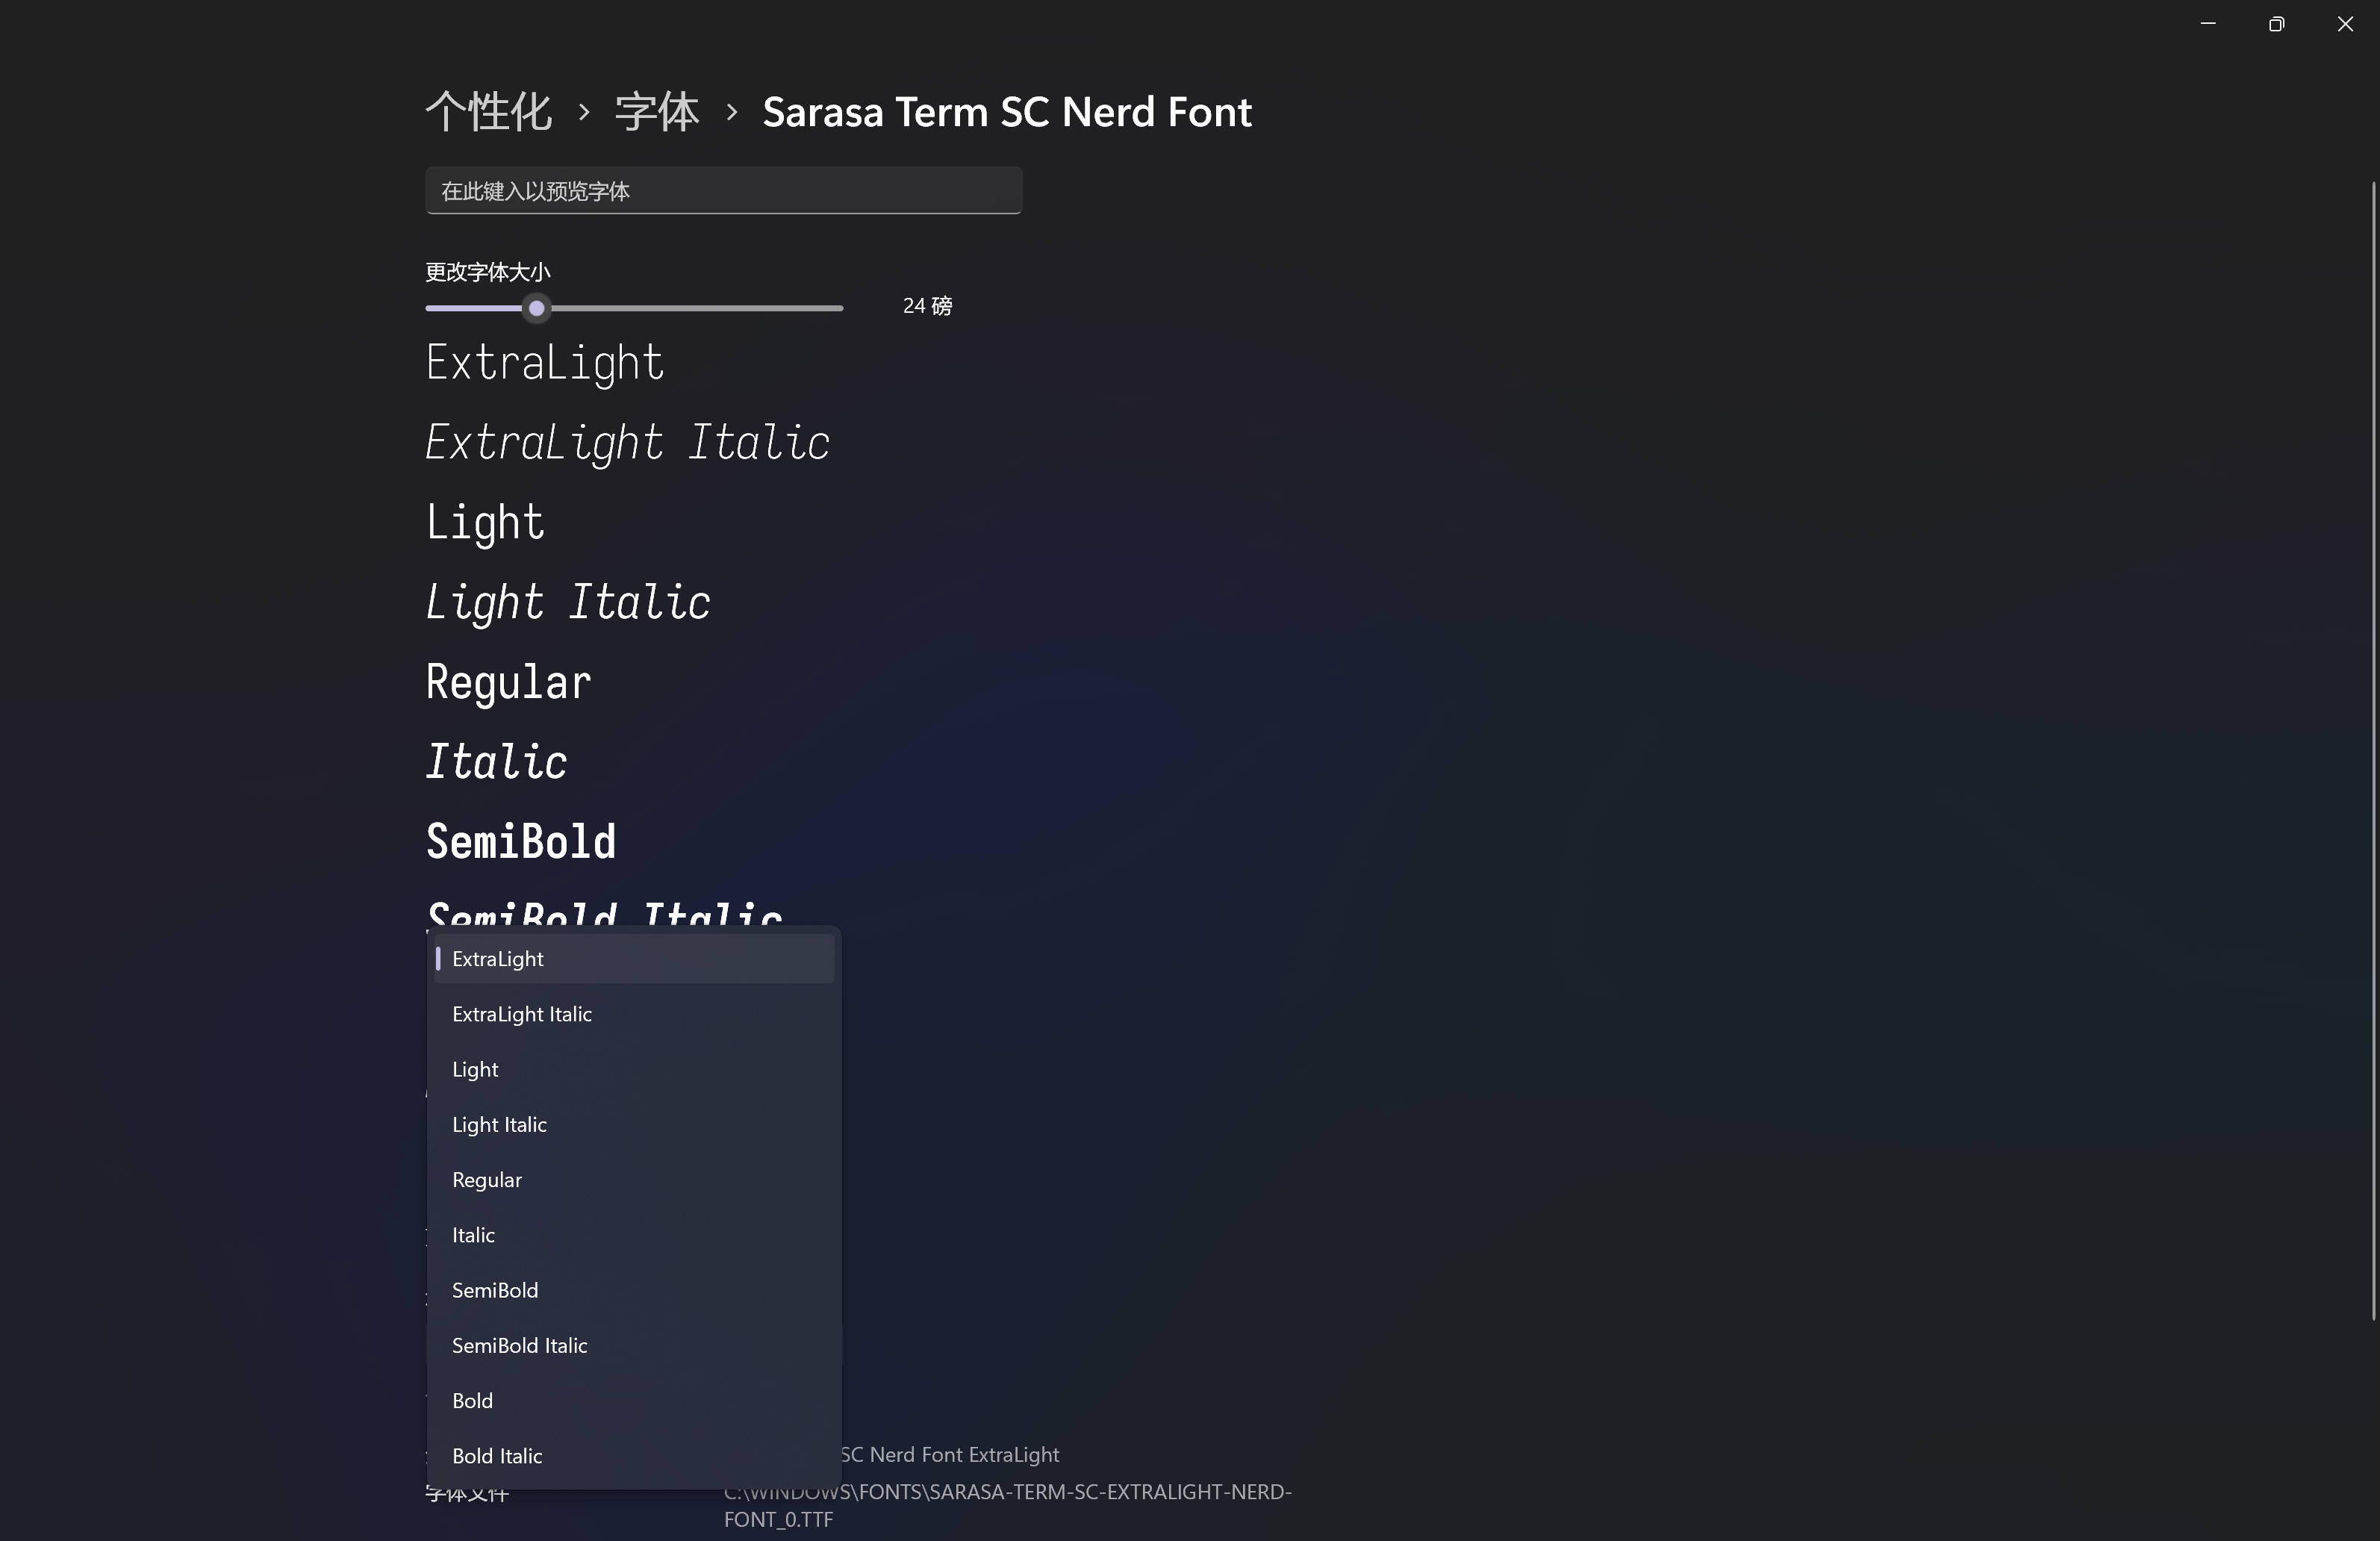Screen dimensions: 2380x1541
Task: Click the 在此键入以预览字体 preview input box
Action: pyautogui.click(x=722, y=191)
